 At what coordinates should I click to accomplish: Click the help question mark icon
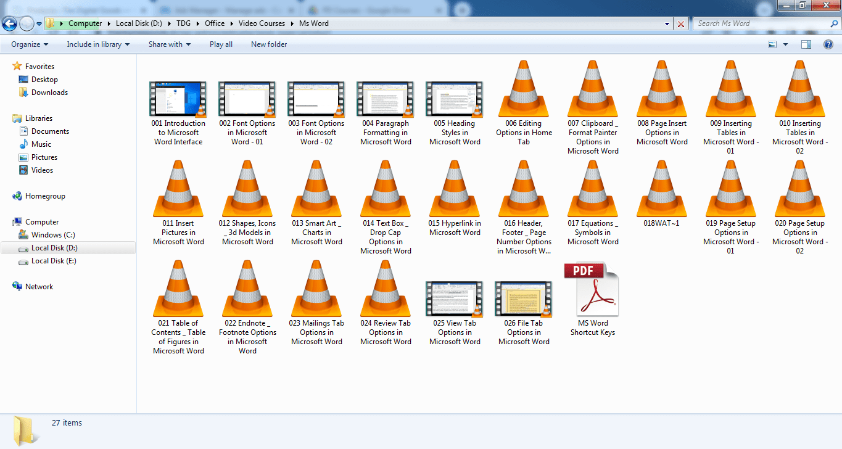tap(828, 44)
